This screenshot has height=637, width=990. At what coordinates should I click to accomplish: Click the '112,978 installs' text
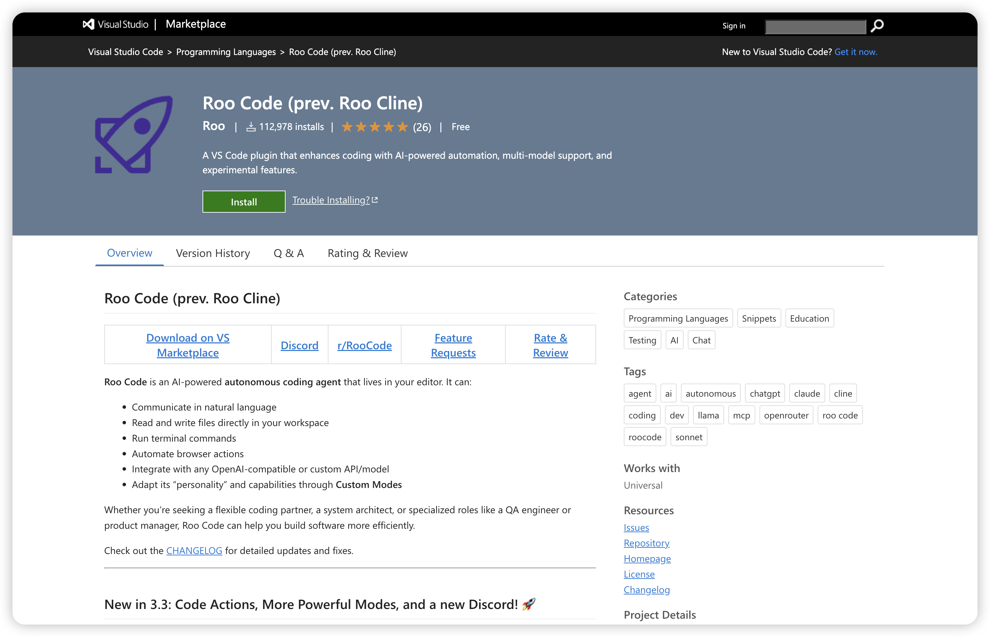[291, 127]
